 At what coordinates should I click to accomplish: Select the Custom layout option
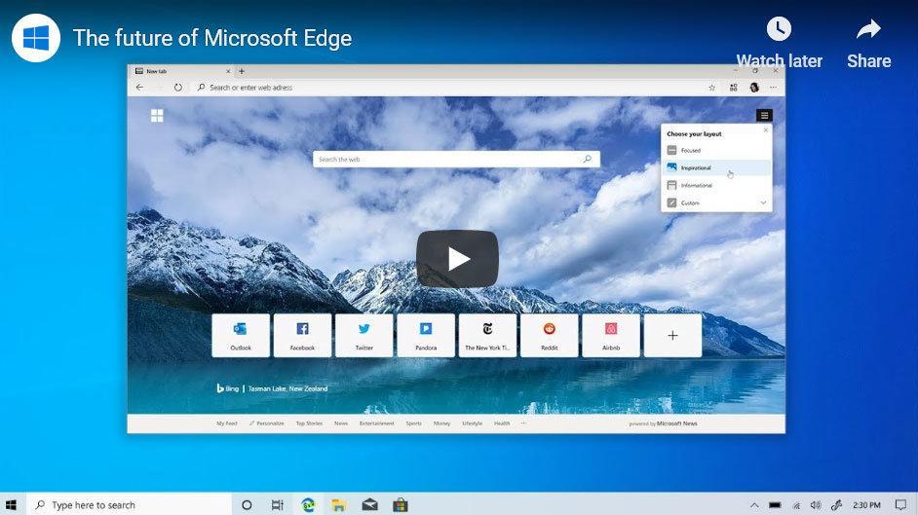[716, 202]
